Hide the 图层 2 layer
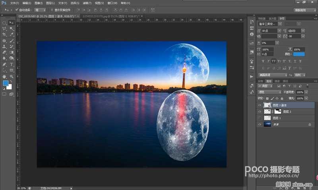 click(260, 112)
